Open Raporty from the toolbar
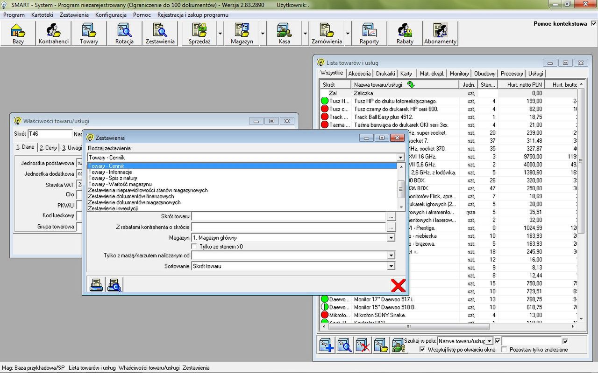 tap(369, 34)
